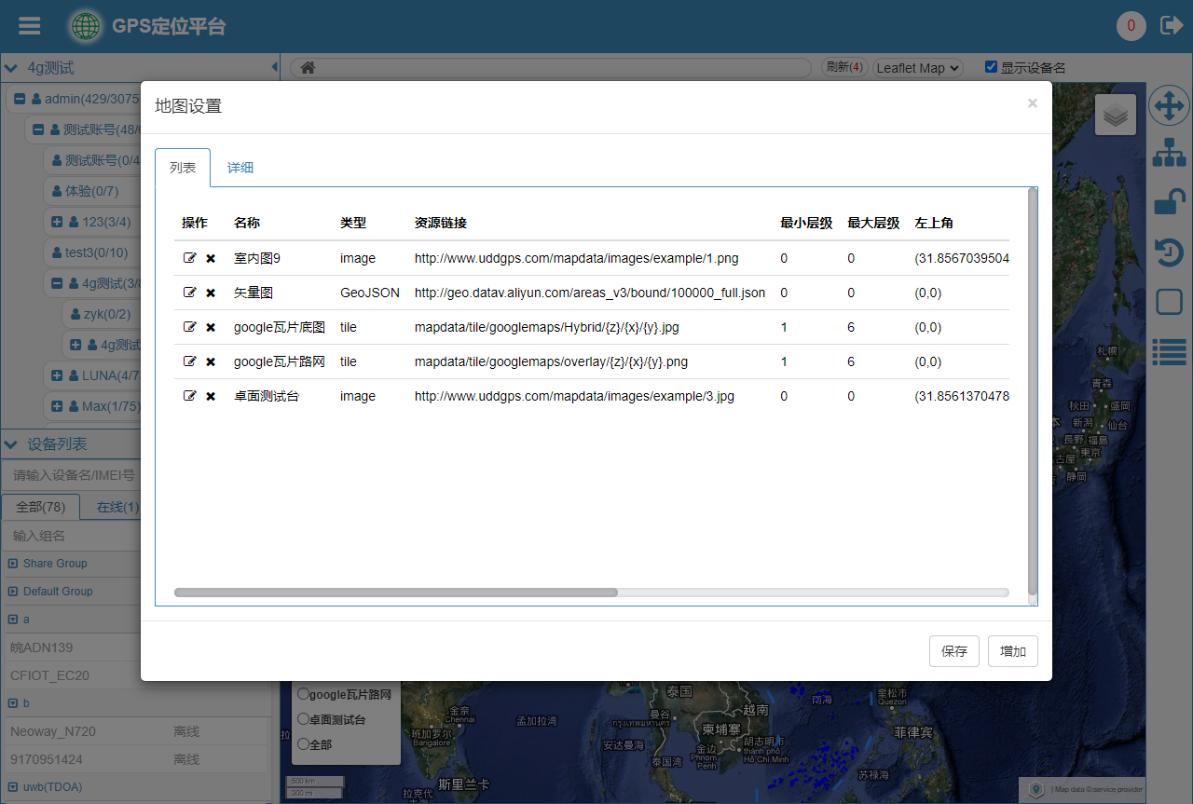
Task: Click the 保存 button
Action: point(953,651)
